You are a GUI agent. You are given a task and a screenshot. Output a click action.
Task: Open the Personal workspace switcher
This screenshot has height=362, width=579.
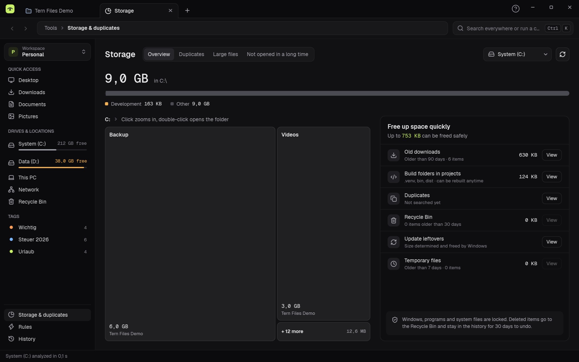tap(47, 52)
